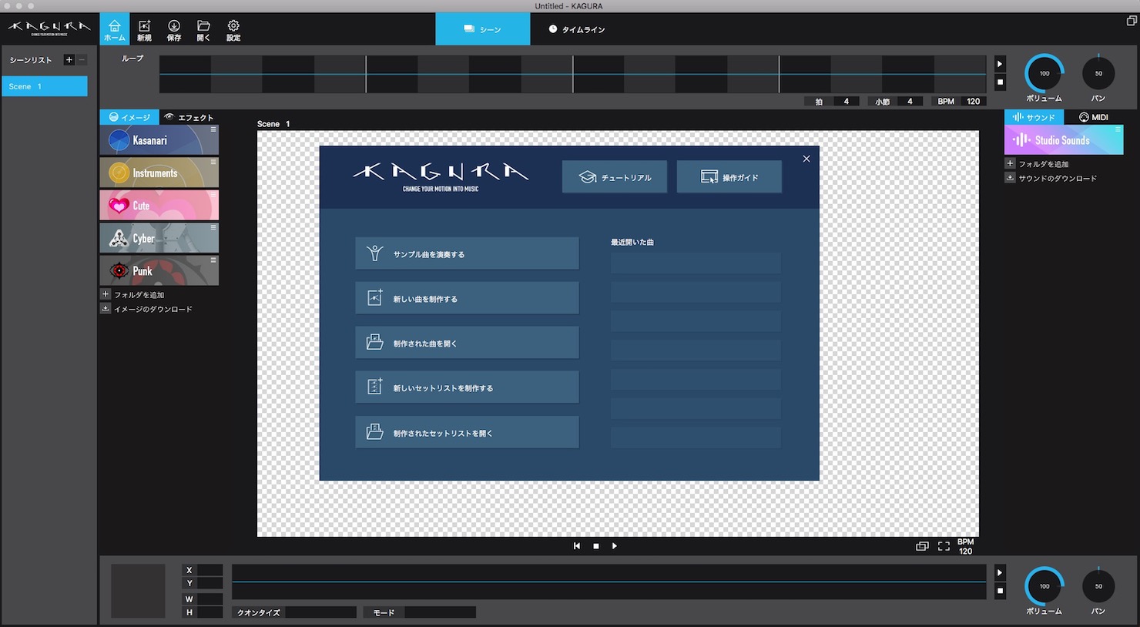Stop the bottom sound track
1140x627 pixels.
pyautogui.click(x=1000, y=591)
